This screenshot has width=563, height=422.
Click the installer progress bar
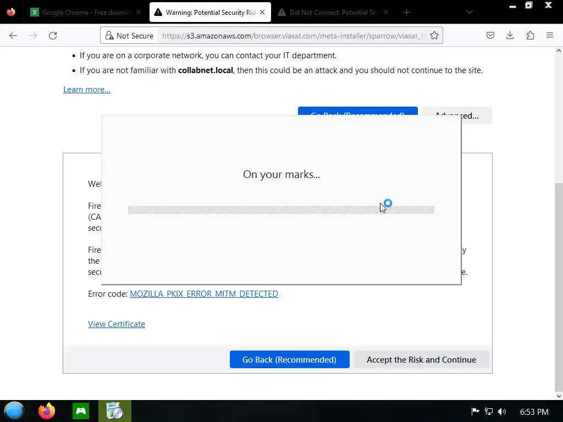[281, 209]
